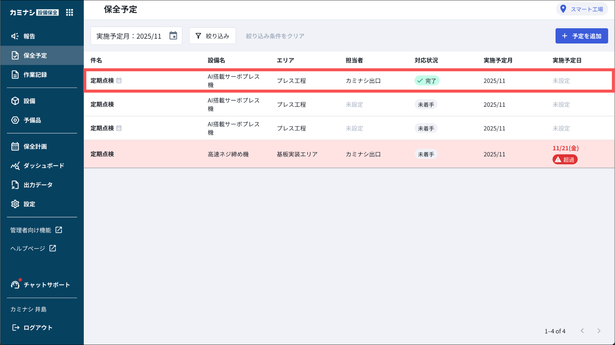Click the 超過 warning badge
Image resolution: width=615 pixels, height=345 pixels.
click(565, 159)
